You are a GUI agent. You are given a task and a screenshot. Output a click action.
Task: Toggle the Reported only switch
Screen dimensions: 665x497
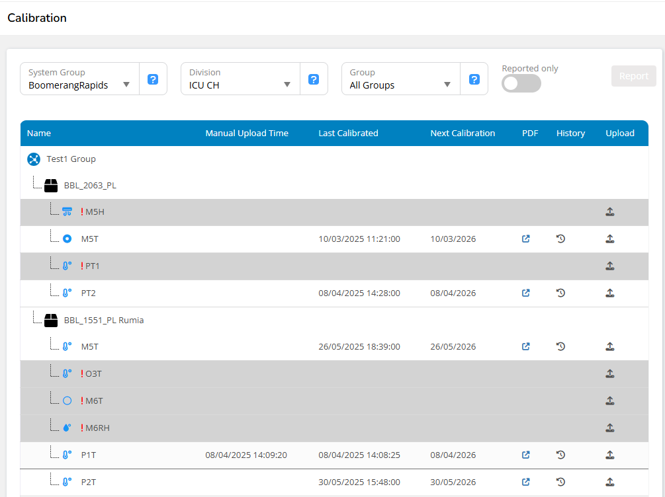click(521, 83)
